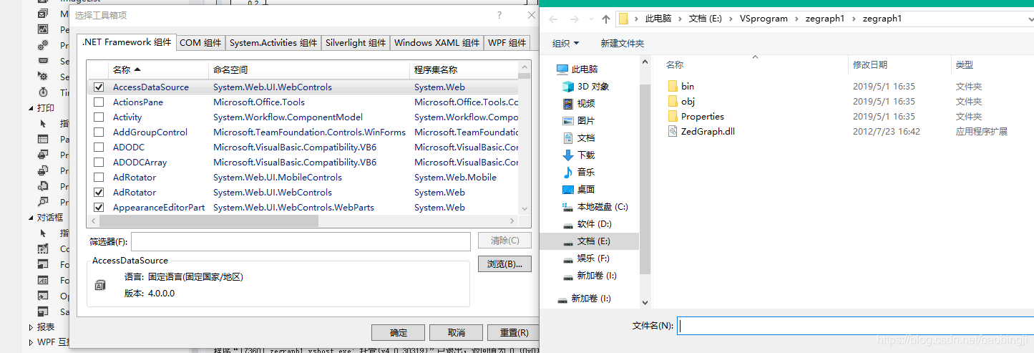Image resolution: width=1034 pixels, height=353 pixels.
Task: Select 文档 library in navigation pane
Action: (585, 138)
